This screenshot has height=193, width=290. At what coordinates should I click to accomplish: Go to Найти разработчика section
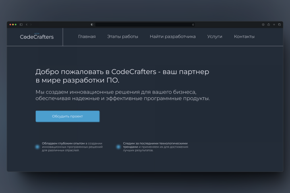point(172,37)
